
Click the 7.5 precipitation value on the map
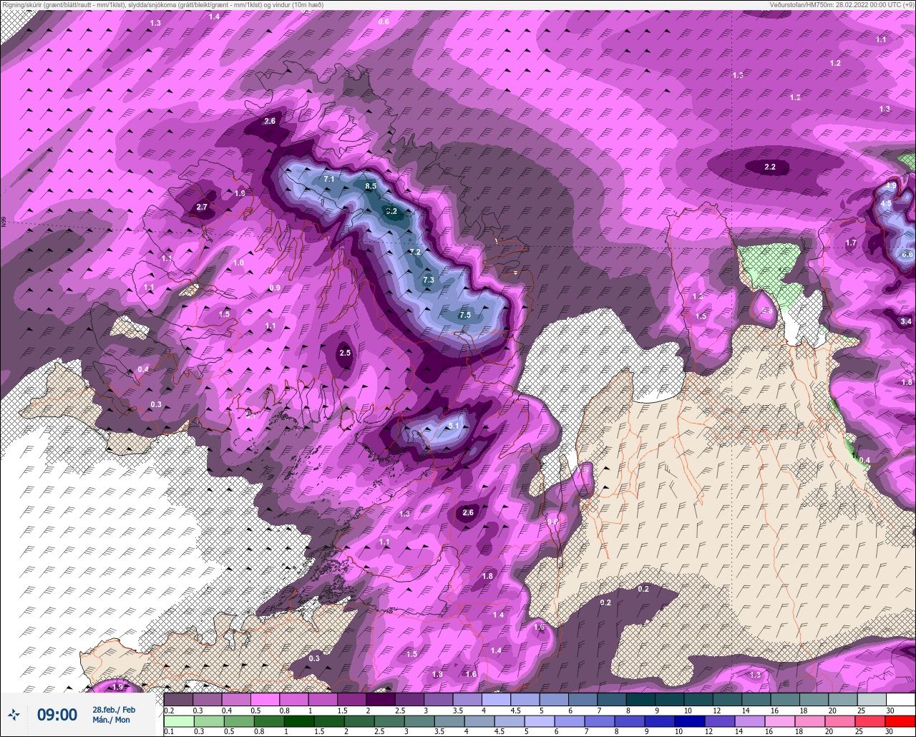[x=465, y=315]
